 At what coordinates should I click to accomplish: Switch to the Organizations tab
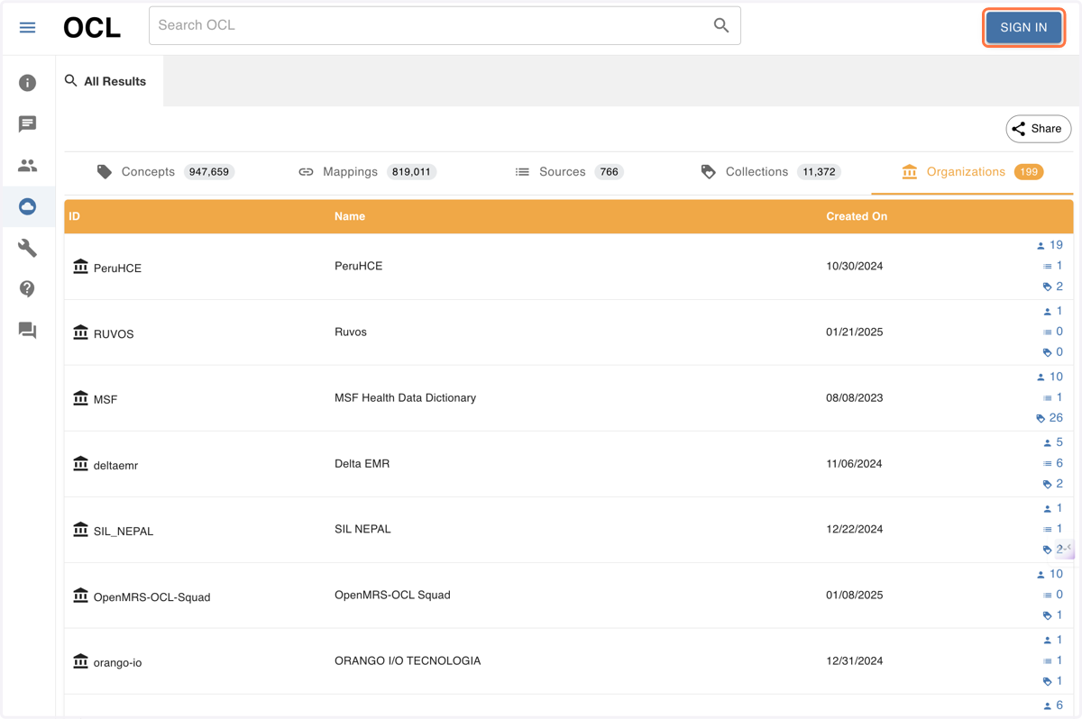(x=972, y=171)
